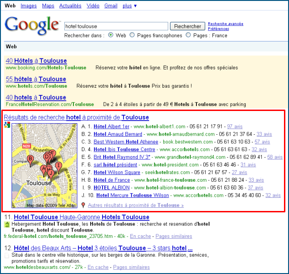Click the Rechercher button
The width and height of the screenshot is (289, 274).
(187, 26)
